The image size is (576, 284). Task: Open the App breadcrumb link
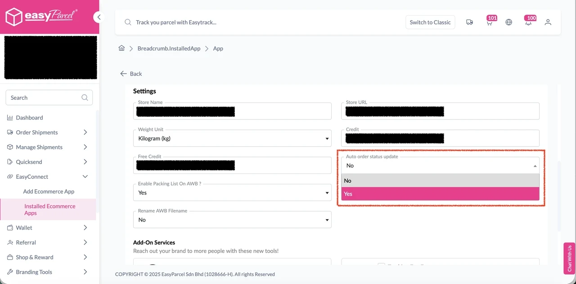point(218,48)
